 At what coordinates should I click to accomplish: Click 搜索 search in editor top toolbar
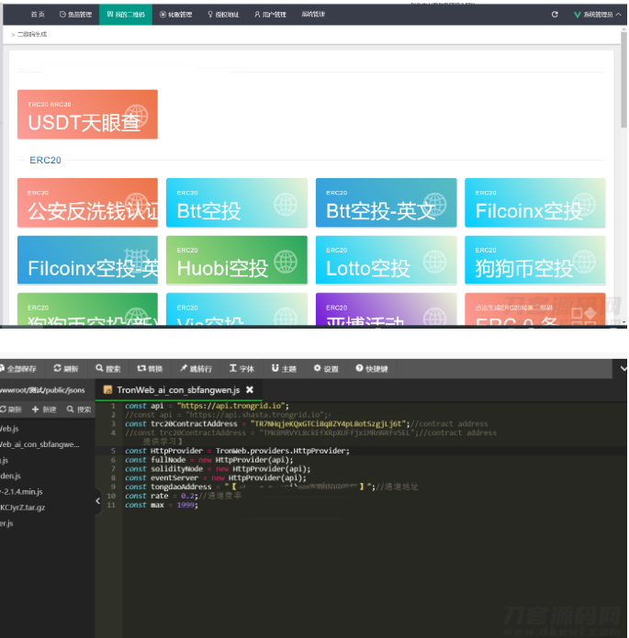[x=108, y=369]
